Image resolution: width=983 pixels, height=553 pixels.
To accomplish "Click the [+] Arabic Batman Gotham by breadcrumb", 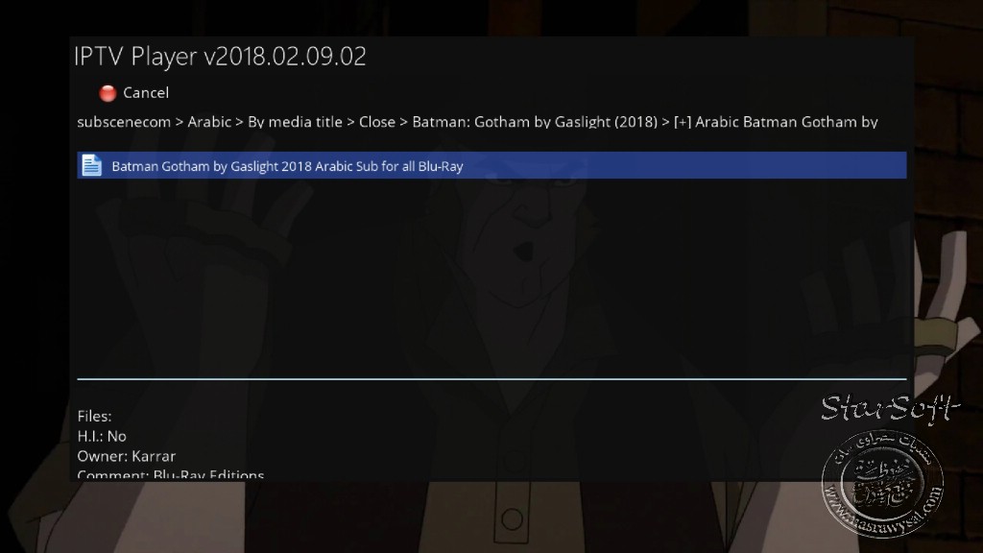I will (x=776, y=122).
